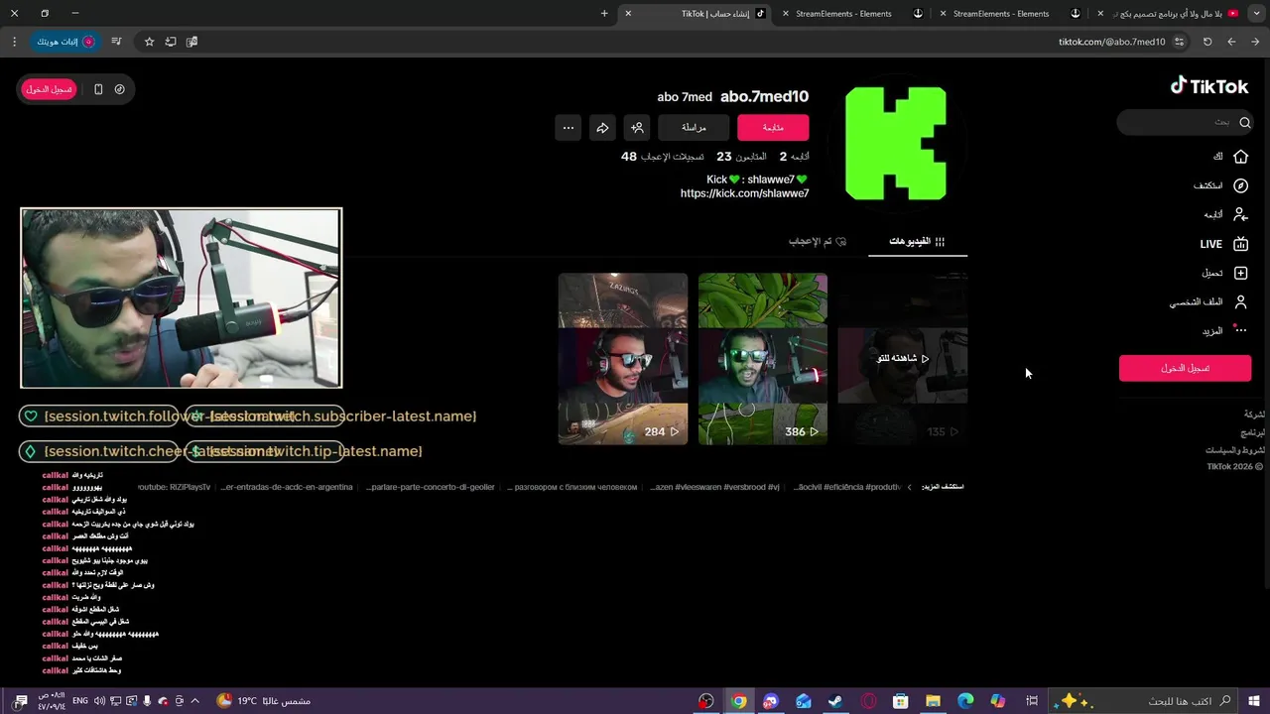Open File Explorer from the taskbar
This screenshot has height=714, width=1270.
(933, 701)
